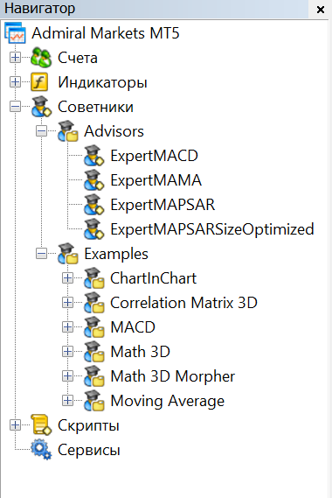This screenshot has height=498, width=332.
Task: Click the Сервисы gear icon
Action: [41, 449]
